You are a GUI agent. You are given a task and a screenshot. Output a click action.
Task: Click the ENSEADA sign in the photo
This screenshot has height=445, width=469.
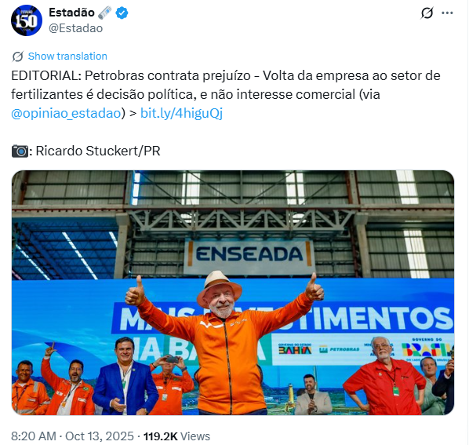point(249,254)
